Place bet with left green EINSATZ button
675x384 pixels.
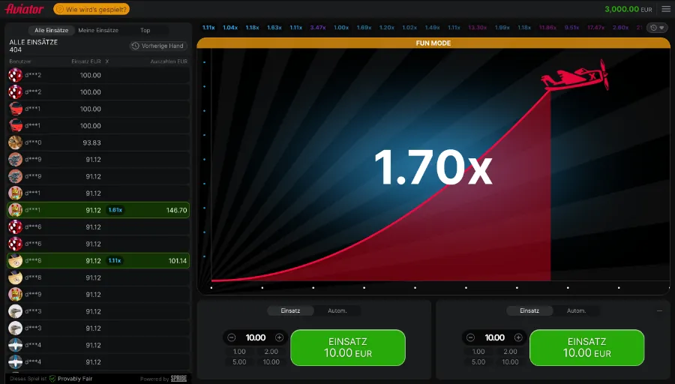[347, 347]
